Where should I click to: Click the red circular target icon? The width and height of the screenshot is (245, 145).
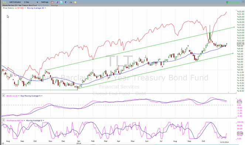52,2
